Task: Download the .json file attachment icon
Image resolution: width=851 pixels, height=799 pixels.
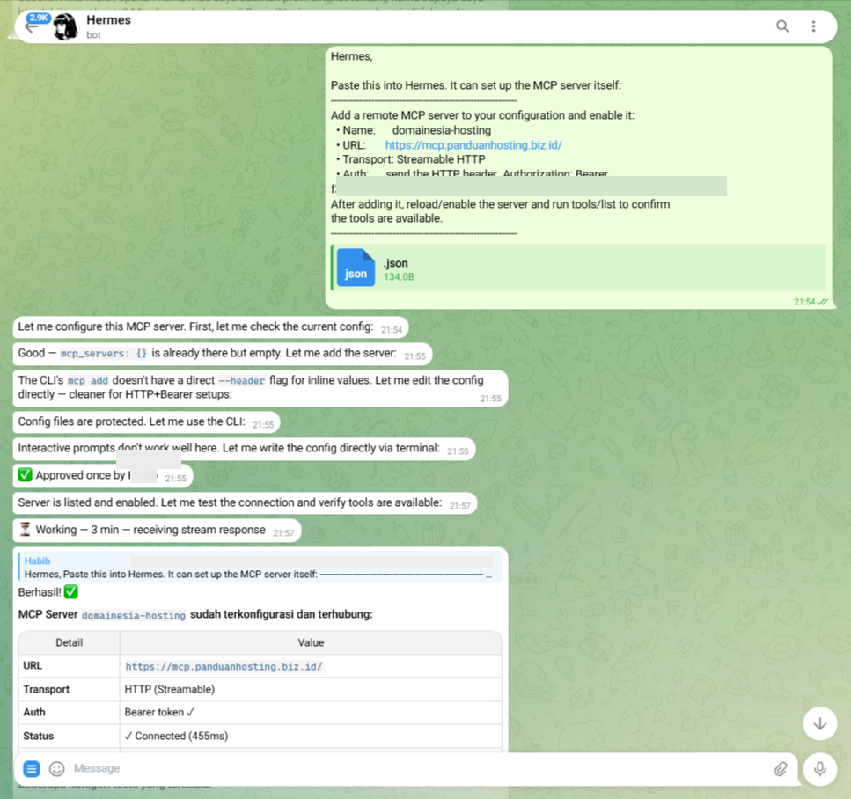Action: [356, 268]
